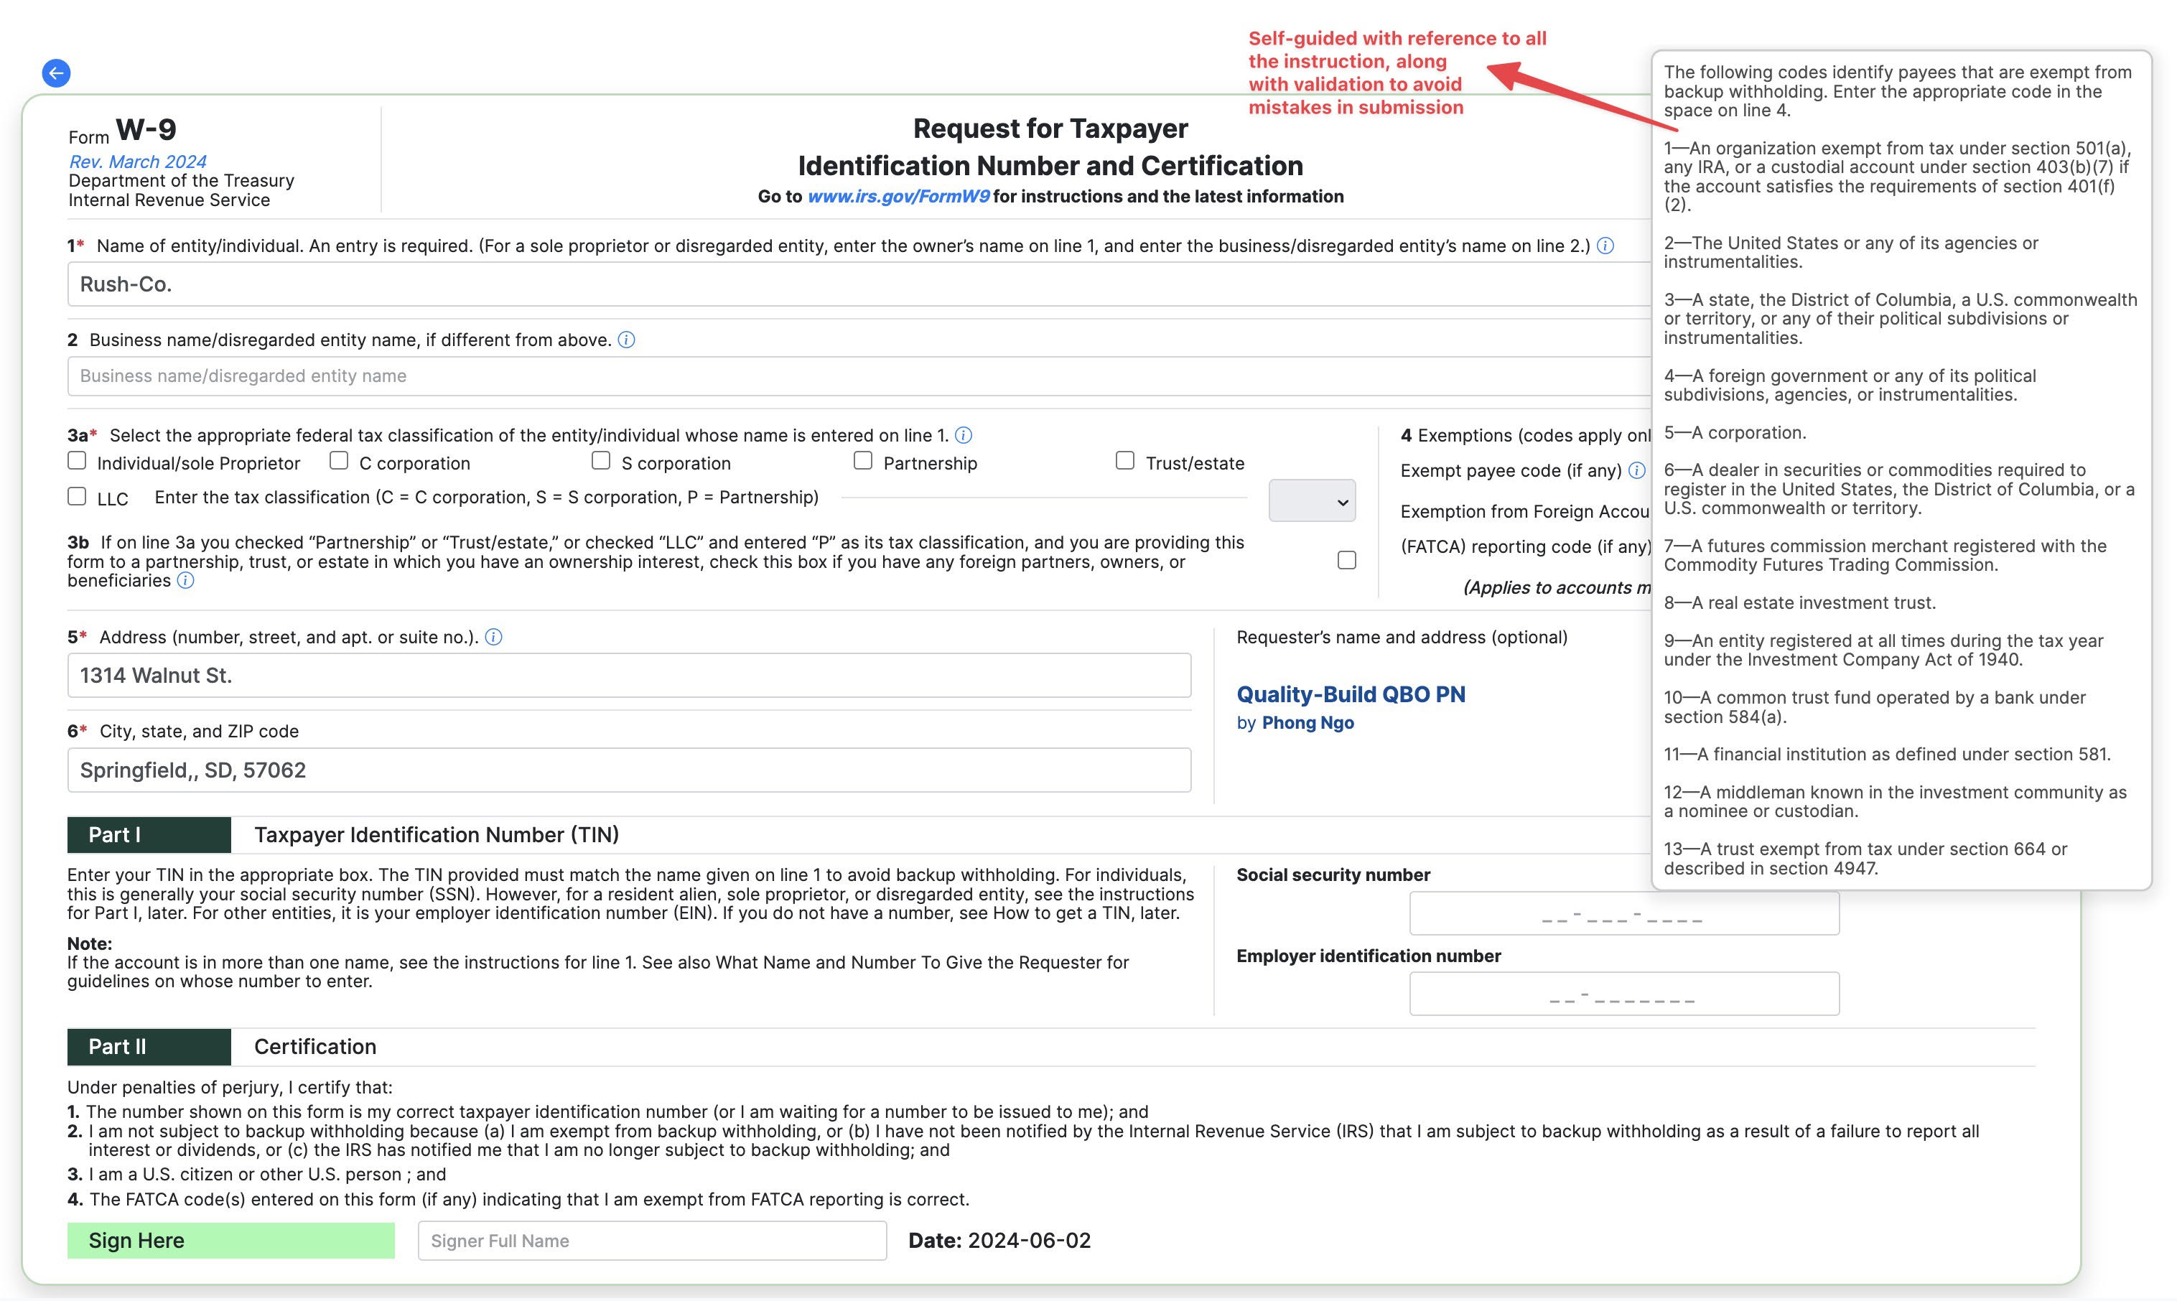This screenshot has height=1301, width=2177.
Task: Show info icon for line 3a classification
Action: click(963, 435)
